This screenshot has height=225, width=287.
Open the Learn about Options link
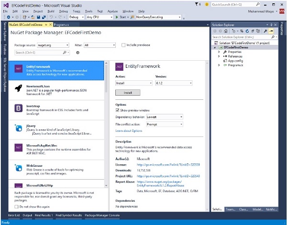click(129, 131)
